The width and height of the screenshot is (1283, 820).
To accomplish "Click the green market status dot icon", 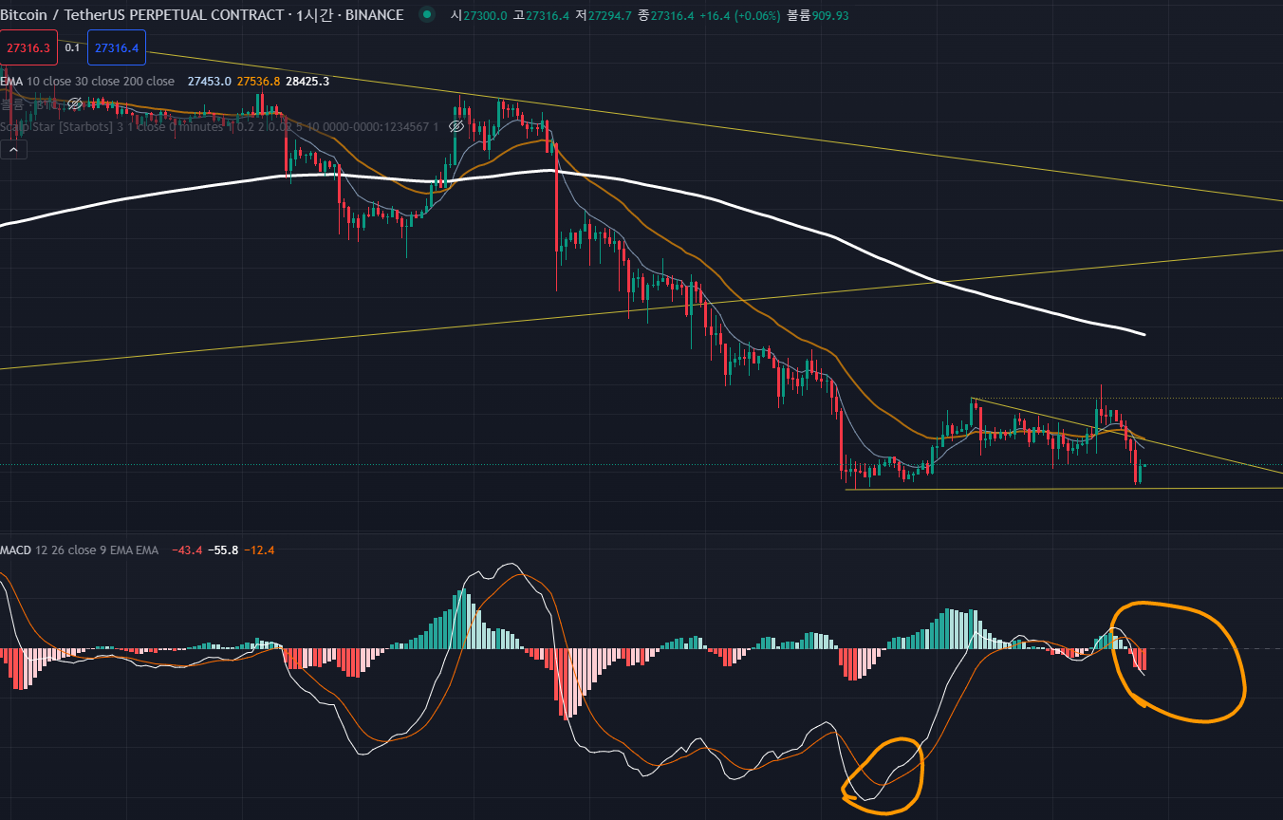I will (x=427, y=15).
